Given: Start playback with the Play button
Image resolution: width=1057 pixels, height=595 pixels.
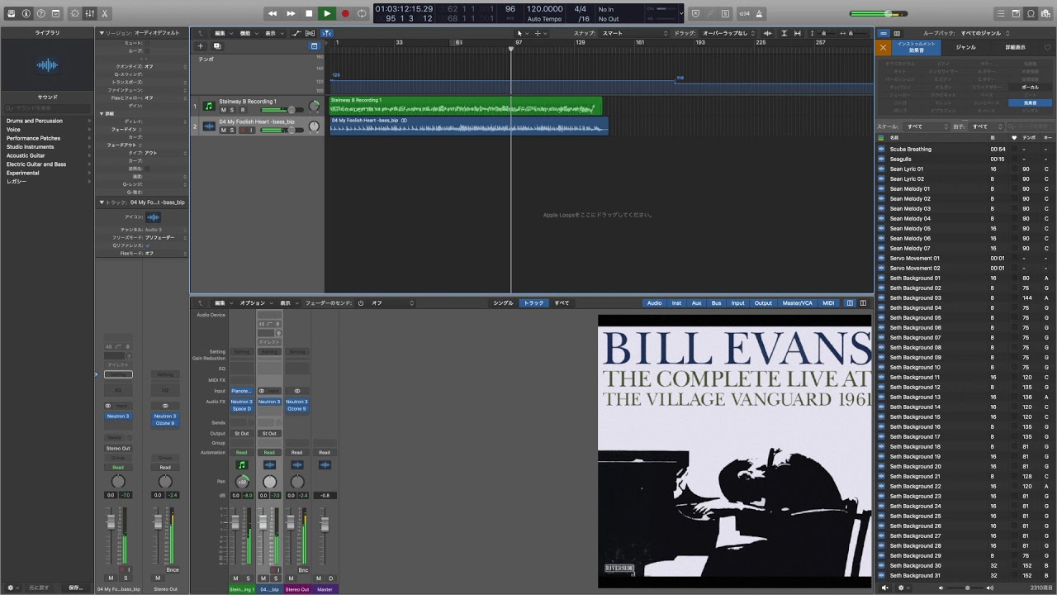Looking at the screenshot, I should pos(327,13).
